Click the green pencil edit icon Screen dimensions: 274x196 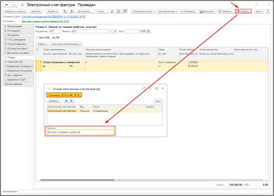point(125,12)
